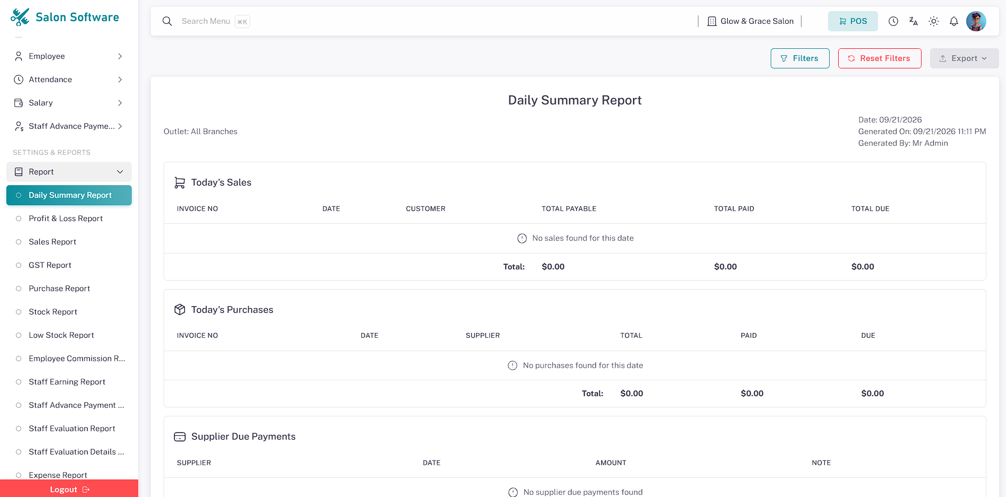Click the CUSTOMER column header
The height and width of the screenshot is (497, 1006).
(425, 209)
